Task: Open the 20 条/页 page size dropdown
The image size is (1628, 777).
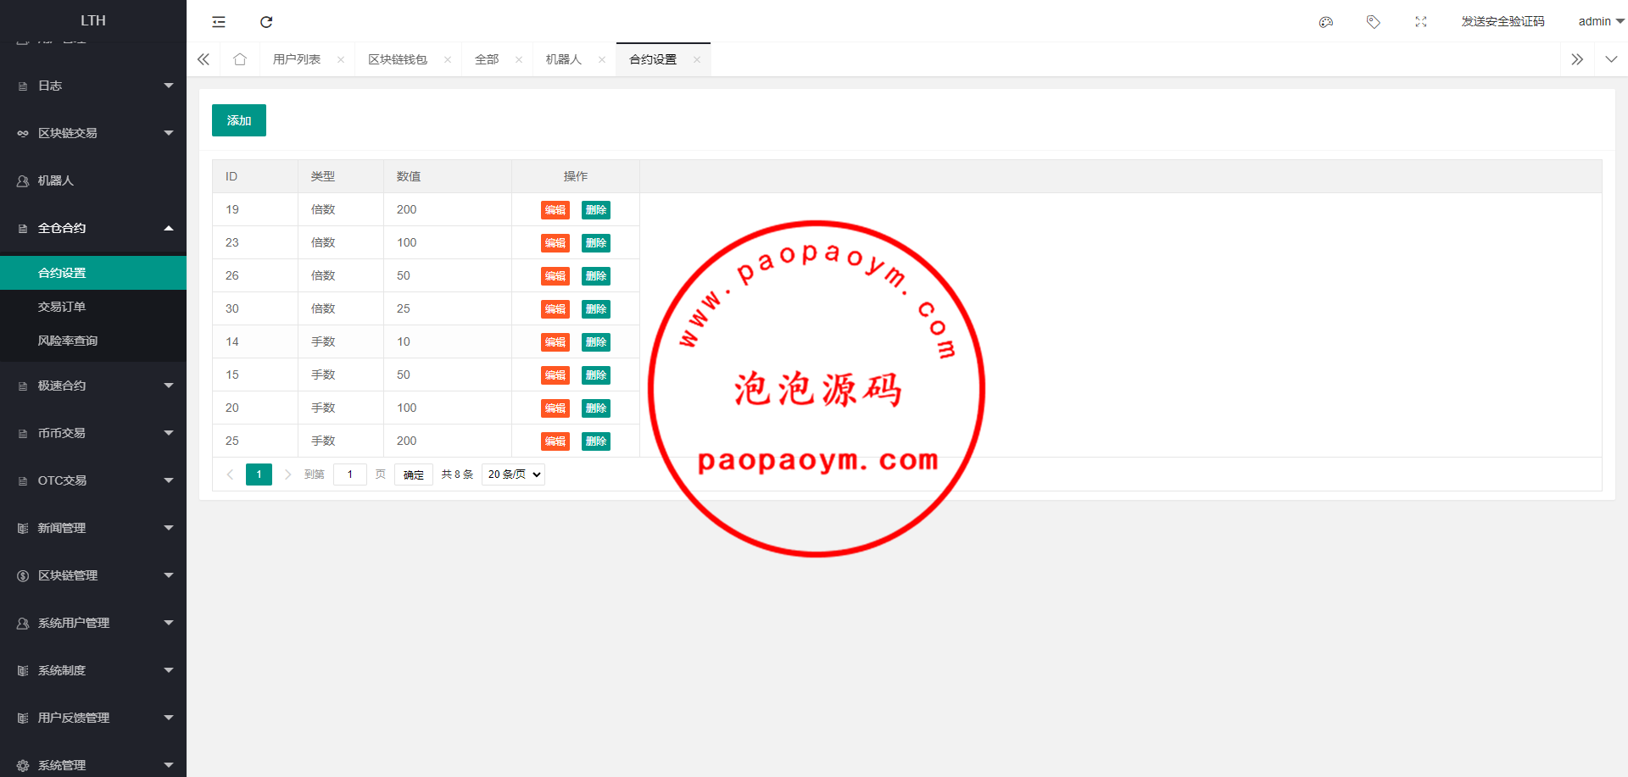Action: [513, 475]
